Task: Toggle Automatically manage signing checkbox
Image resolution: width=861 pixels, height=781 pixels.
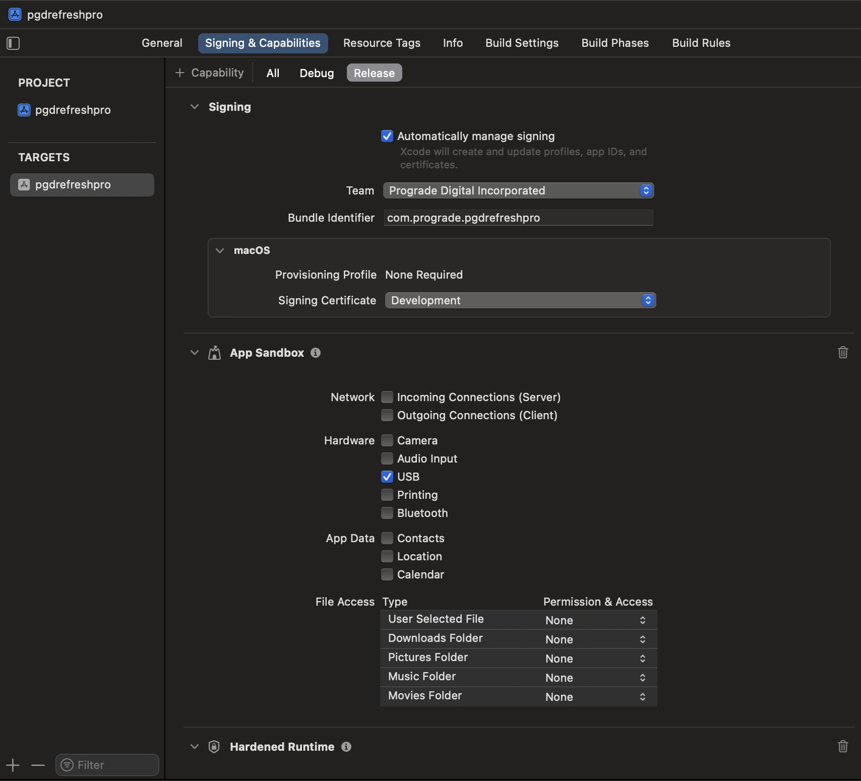Action: coord(387,136)
